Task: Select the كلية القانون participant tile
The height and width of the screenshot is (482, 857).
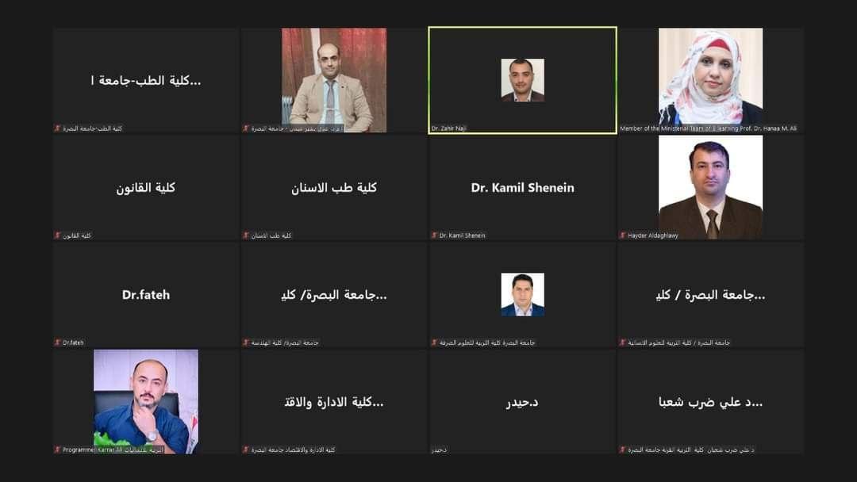Action: click(x=146, y=187)
